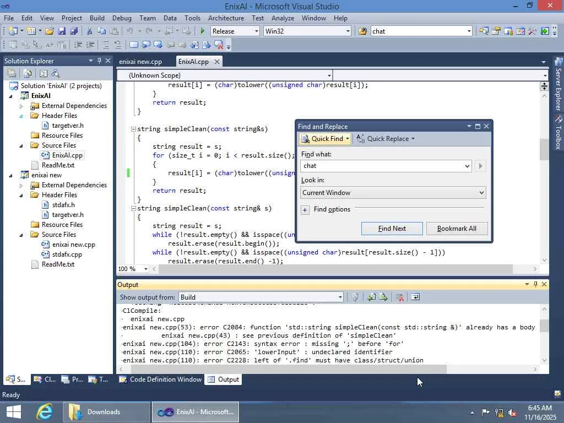Click Clear All icon in Output toolbar
564x423 pixels.
400,297
